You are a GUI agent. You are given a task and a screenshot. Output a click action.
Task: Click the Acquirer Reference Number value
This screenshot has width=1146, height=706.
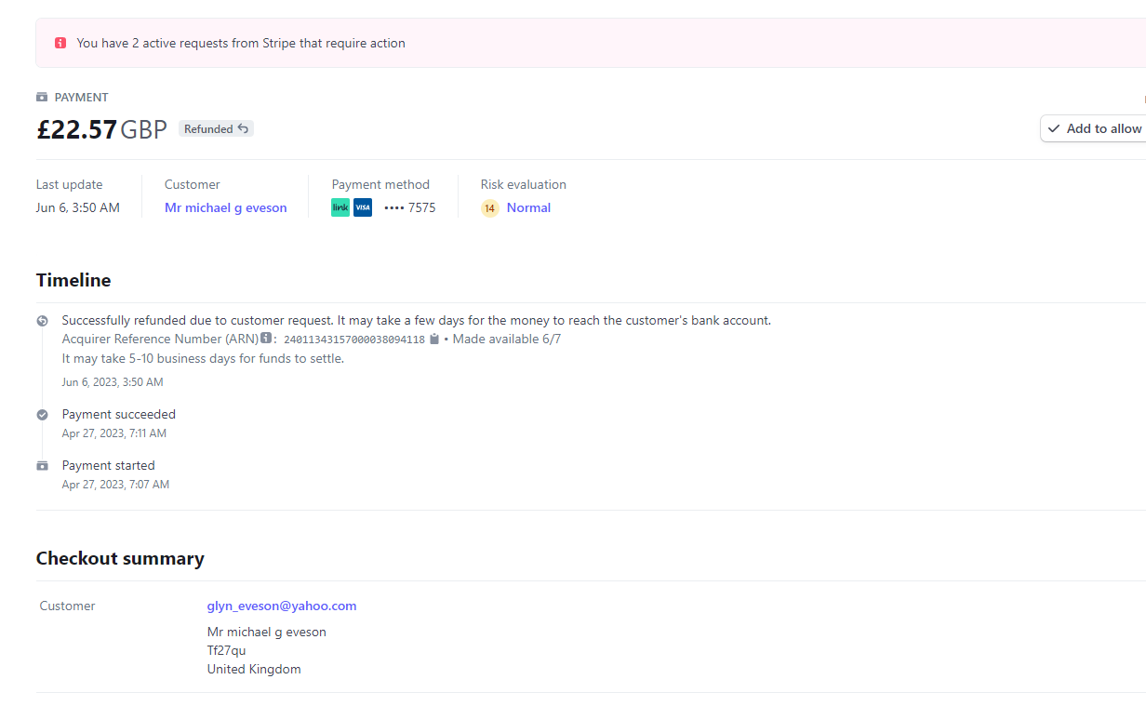click(353, 340)
